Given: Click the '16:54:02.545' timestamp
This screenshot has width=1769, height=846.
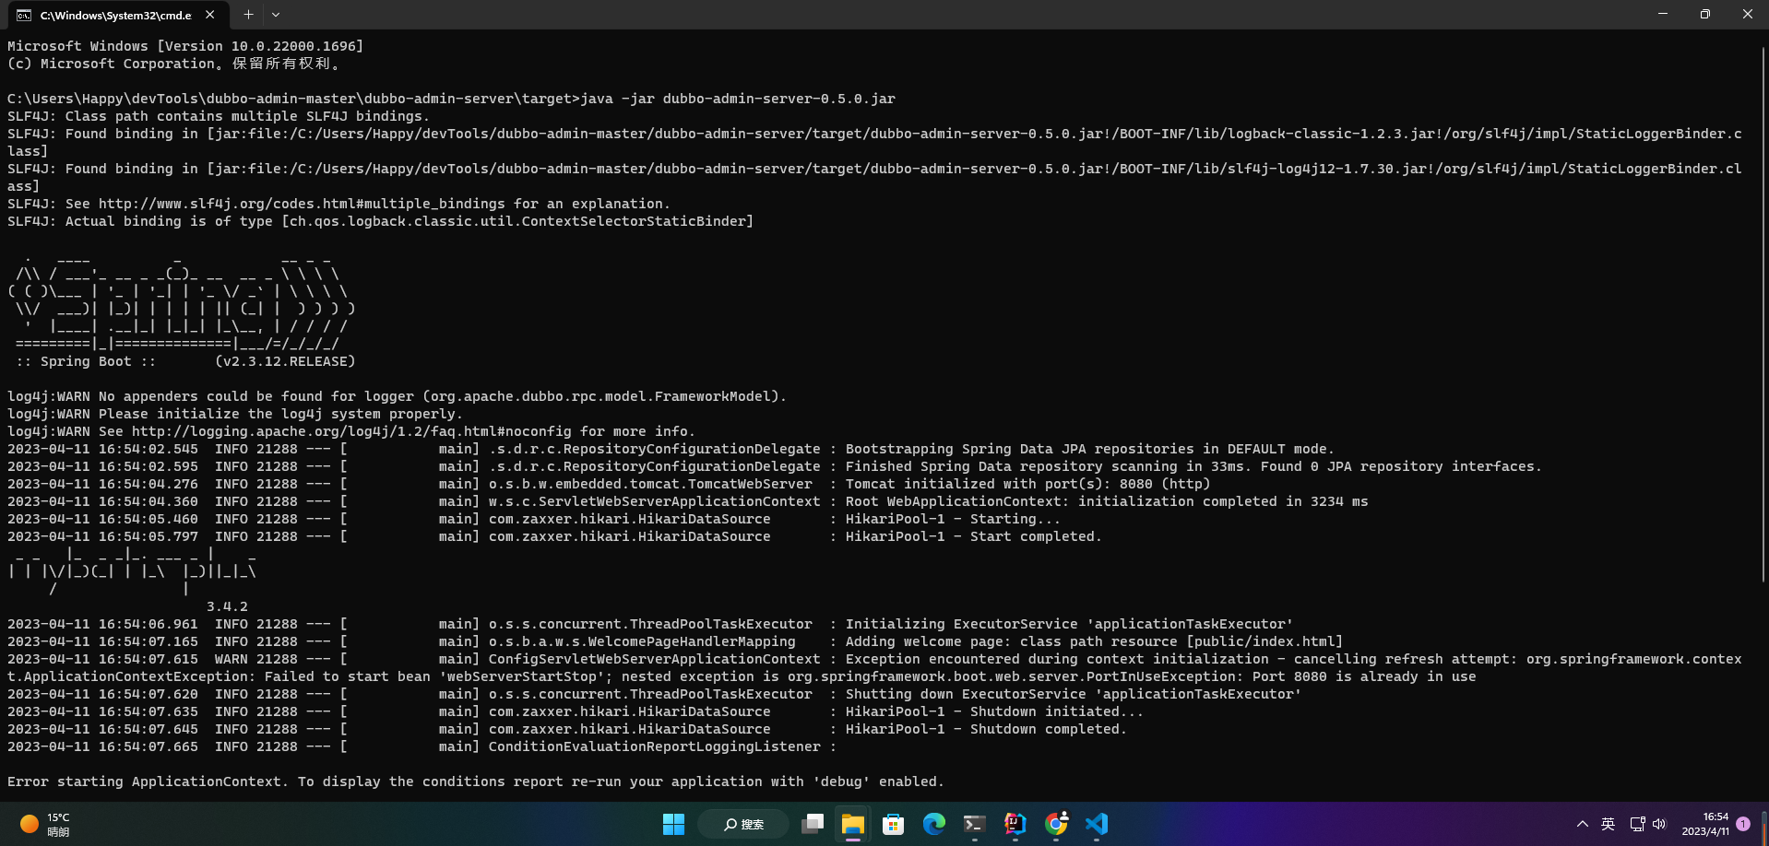Looking at the screenshot, I should [148, 449].
